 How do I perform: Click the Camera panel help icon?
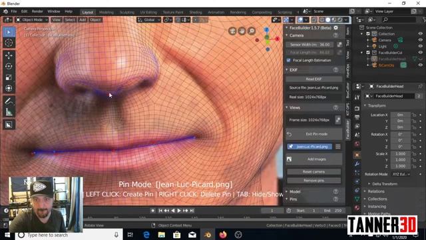point(335,35)
